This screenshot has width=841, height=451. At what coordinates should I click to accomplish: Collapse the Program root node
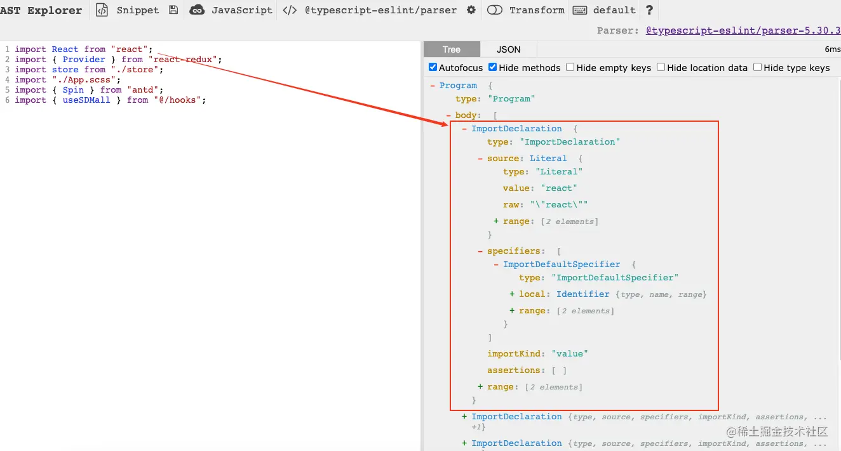(433, 86)
